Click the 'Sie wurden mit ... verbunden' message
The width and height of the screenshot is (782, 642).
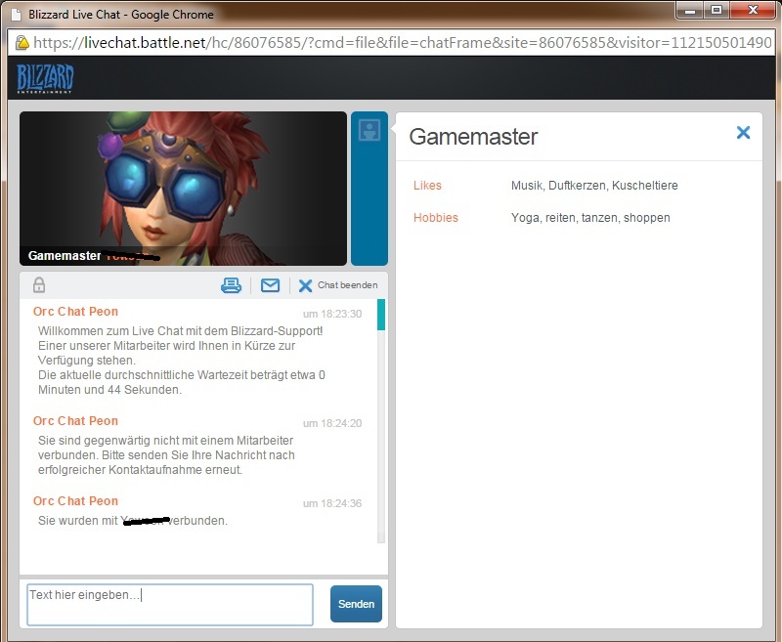click(x=133, y=521)
